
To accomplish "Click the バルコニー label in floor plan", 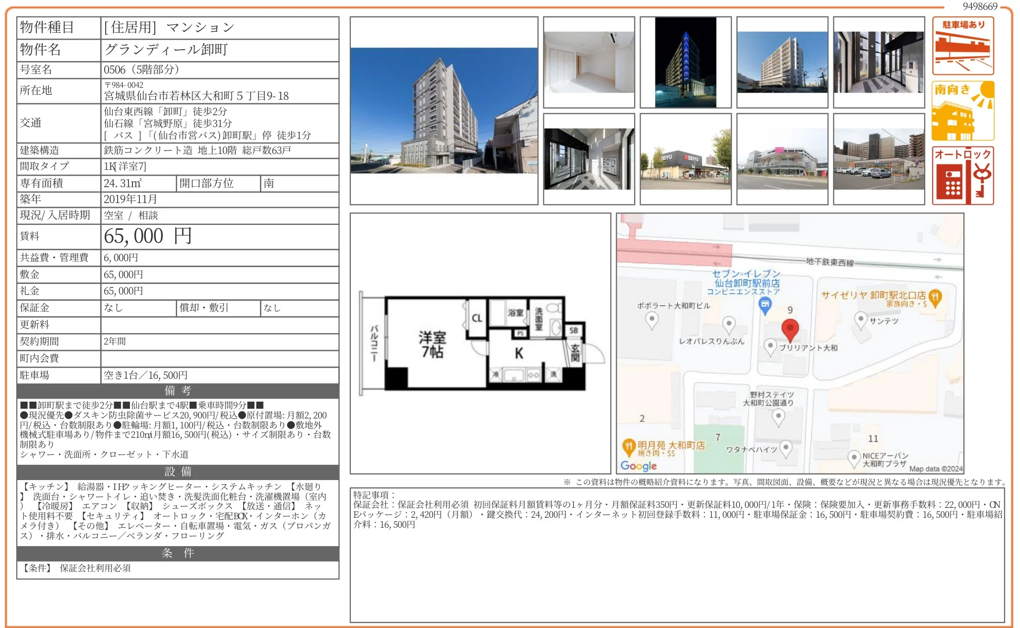I will pyautogui.click(x=374, y=343).
